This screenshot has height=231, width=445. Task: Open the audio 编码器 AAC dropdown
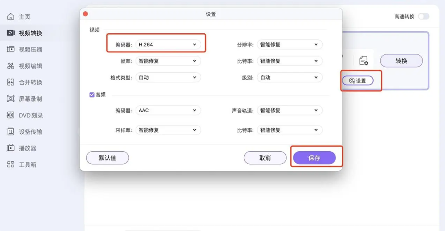pyautogui.click(x=168, y=111)
